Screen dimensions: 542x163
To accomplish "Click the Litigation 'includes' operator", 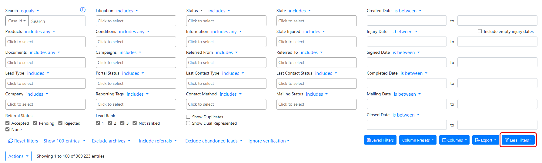I will 127,11.
